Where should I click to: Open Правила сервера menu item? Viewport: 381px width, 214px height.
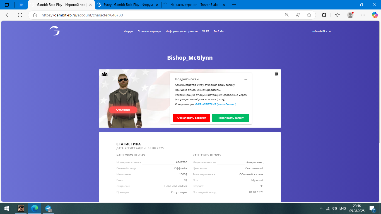pyautogui.click(x=149, y=31)
